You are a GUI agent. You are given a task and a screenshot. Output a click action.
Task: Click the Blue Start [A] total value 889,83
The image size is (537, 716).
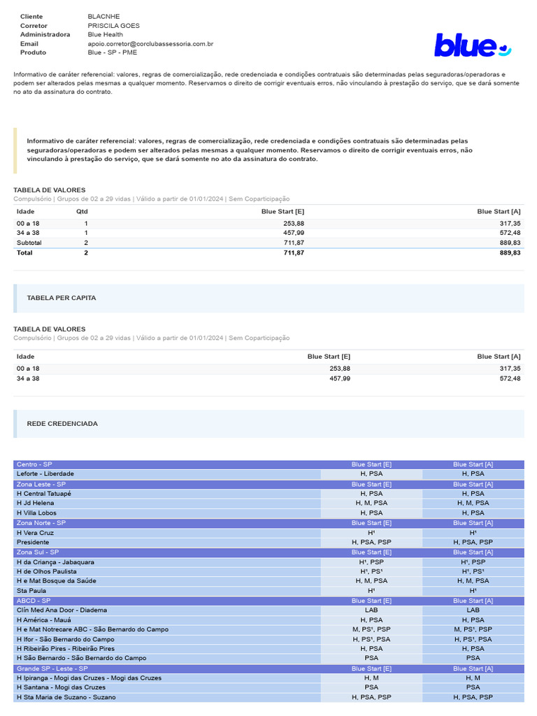pyautogui.click(x=510, y=253)
